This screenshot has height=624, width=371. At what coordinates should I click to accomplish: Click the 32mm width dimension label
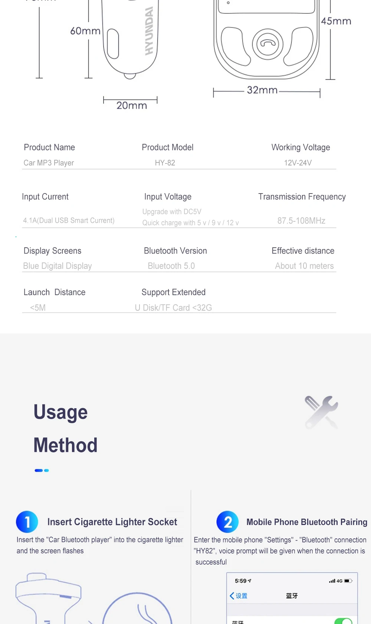pos(262,90)
